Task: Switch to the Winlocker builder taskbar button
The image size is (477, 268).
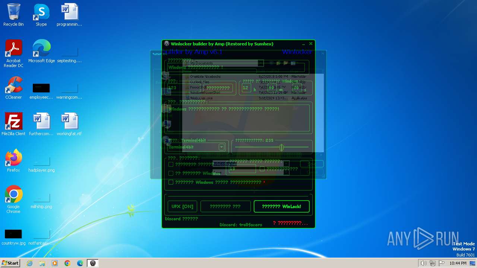Action: click(93, 263)
